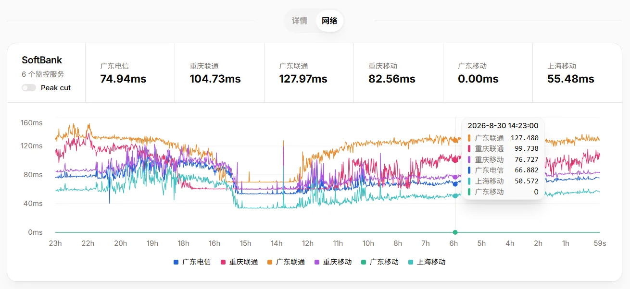Hide the 广东联通 legend series
630x289 pixels.
pos(286,262)
